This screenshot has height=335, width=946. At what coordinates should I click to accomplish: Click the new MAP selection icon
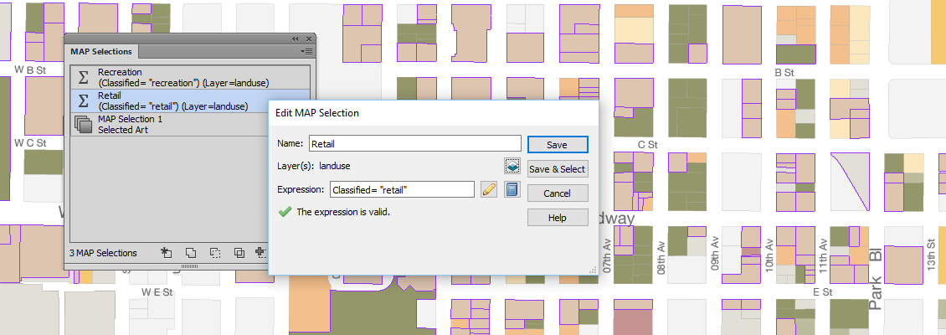pyautogui.click(x=167, y=253)
